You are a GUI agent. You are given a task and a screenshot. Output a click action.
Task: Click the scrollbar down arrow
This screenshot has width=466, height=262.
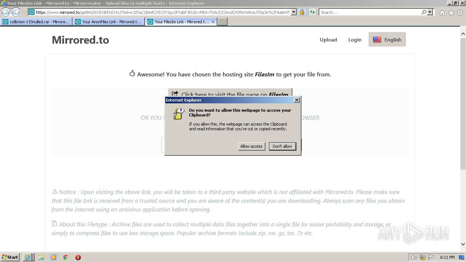tap(463, 245)
